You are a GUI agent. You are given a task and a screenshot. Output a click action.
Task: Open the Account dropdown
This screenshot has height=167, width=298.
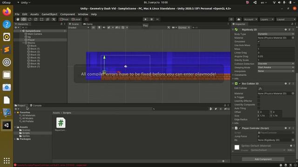click(251, 19)
